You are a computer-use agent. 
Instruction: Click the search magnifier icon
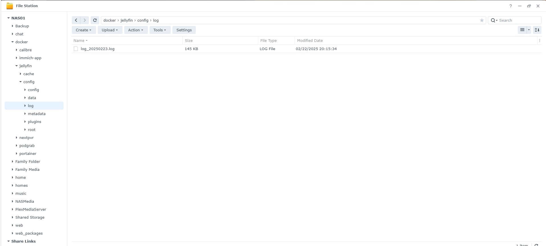(x=493, y=20)
